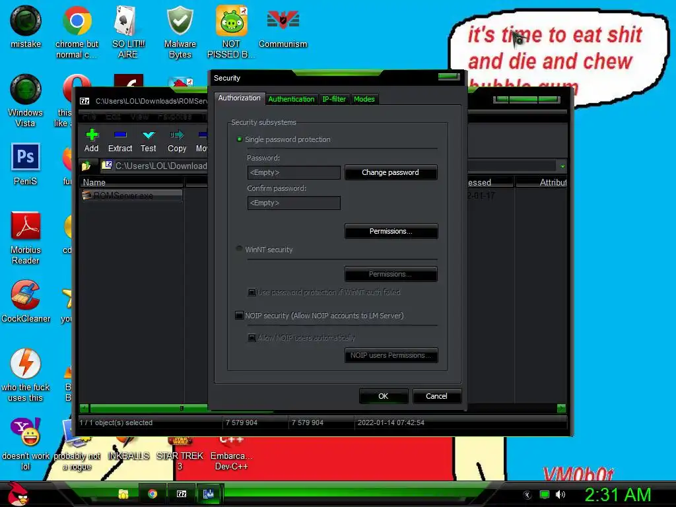This screenshot has width=676, height=507.
Task: Click the Confirm password input field
Action: [x=294, y=203]
